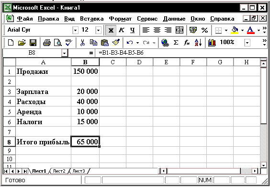This screenshot has width=270, height=187.
Task: Expand the font color dropdown arrow
Action: tap(259, 31)
